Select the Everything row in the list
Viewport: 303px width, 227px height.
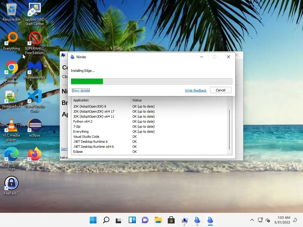tap(149, 132)
